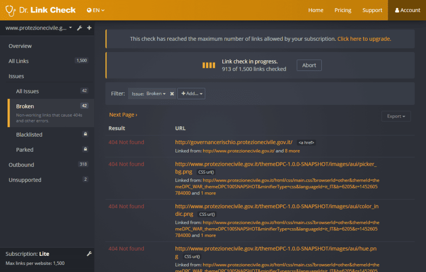Image resolution: width=426 pixels, height=272 pixels.
Task: Remove the Broken issue filter with X
Action: tap(172, 94)
